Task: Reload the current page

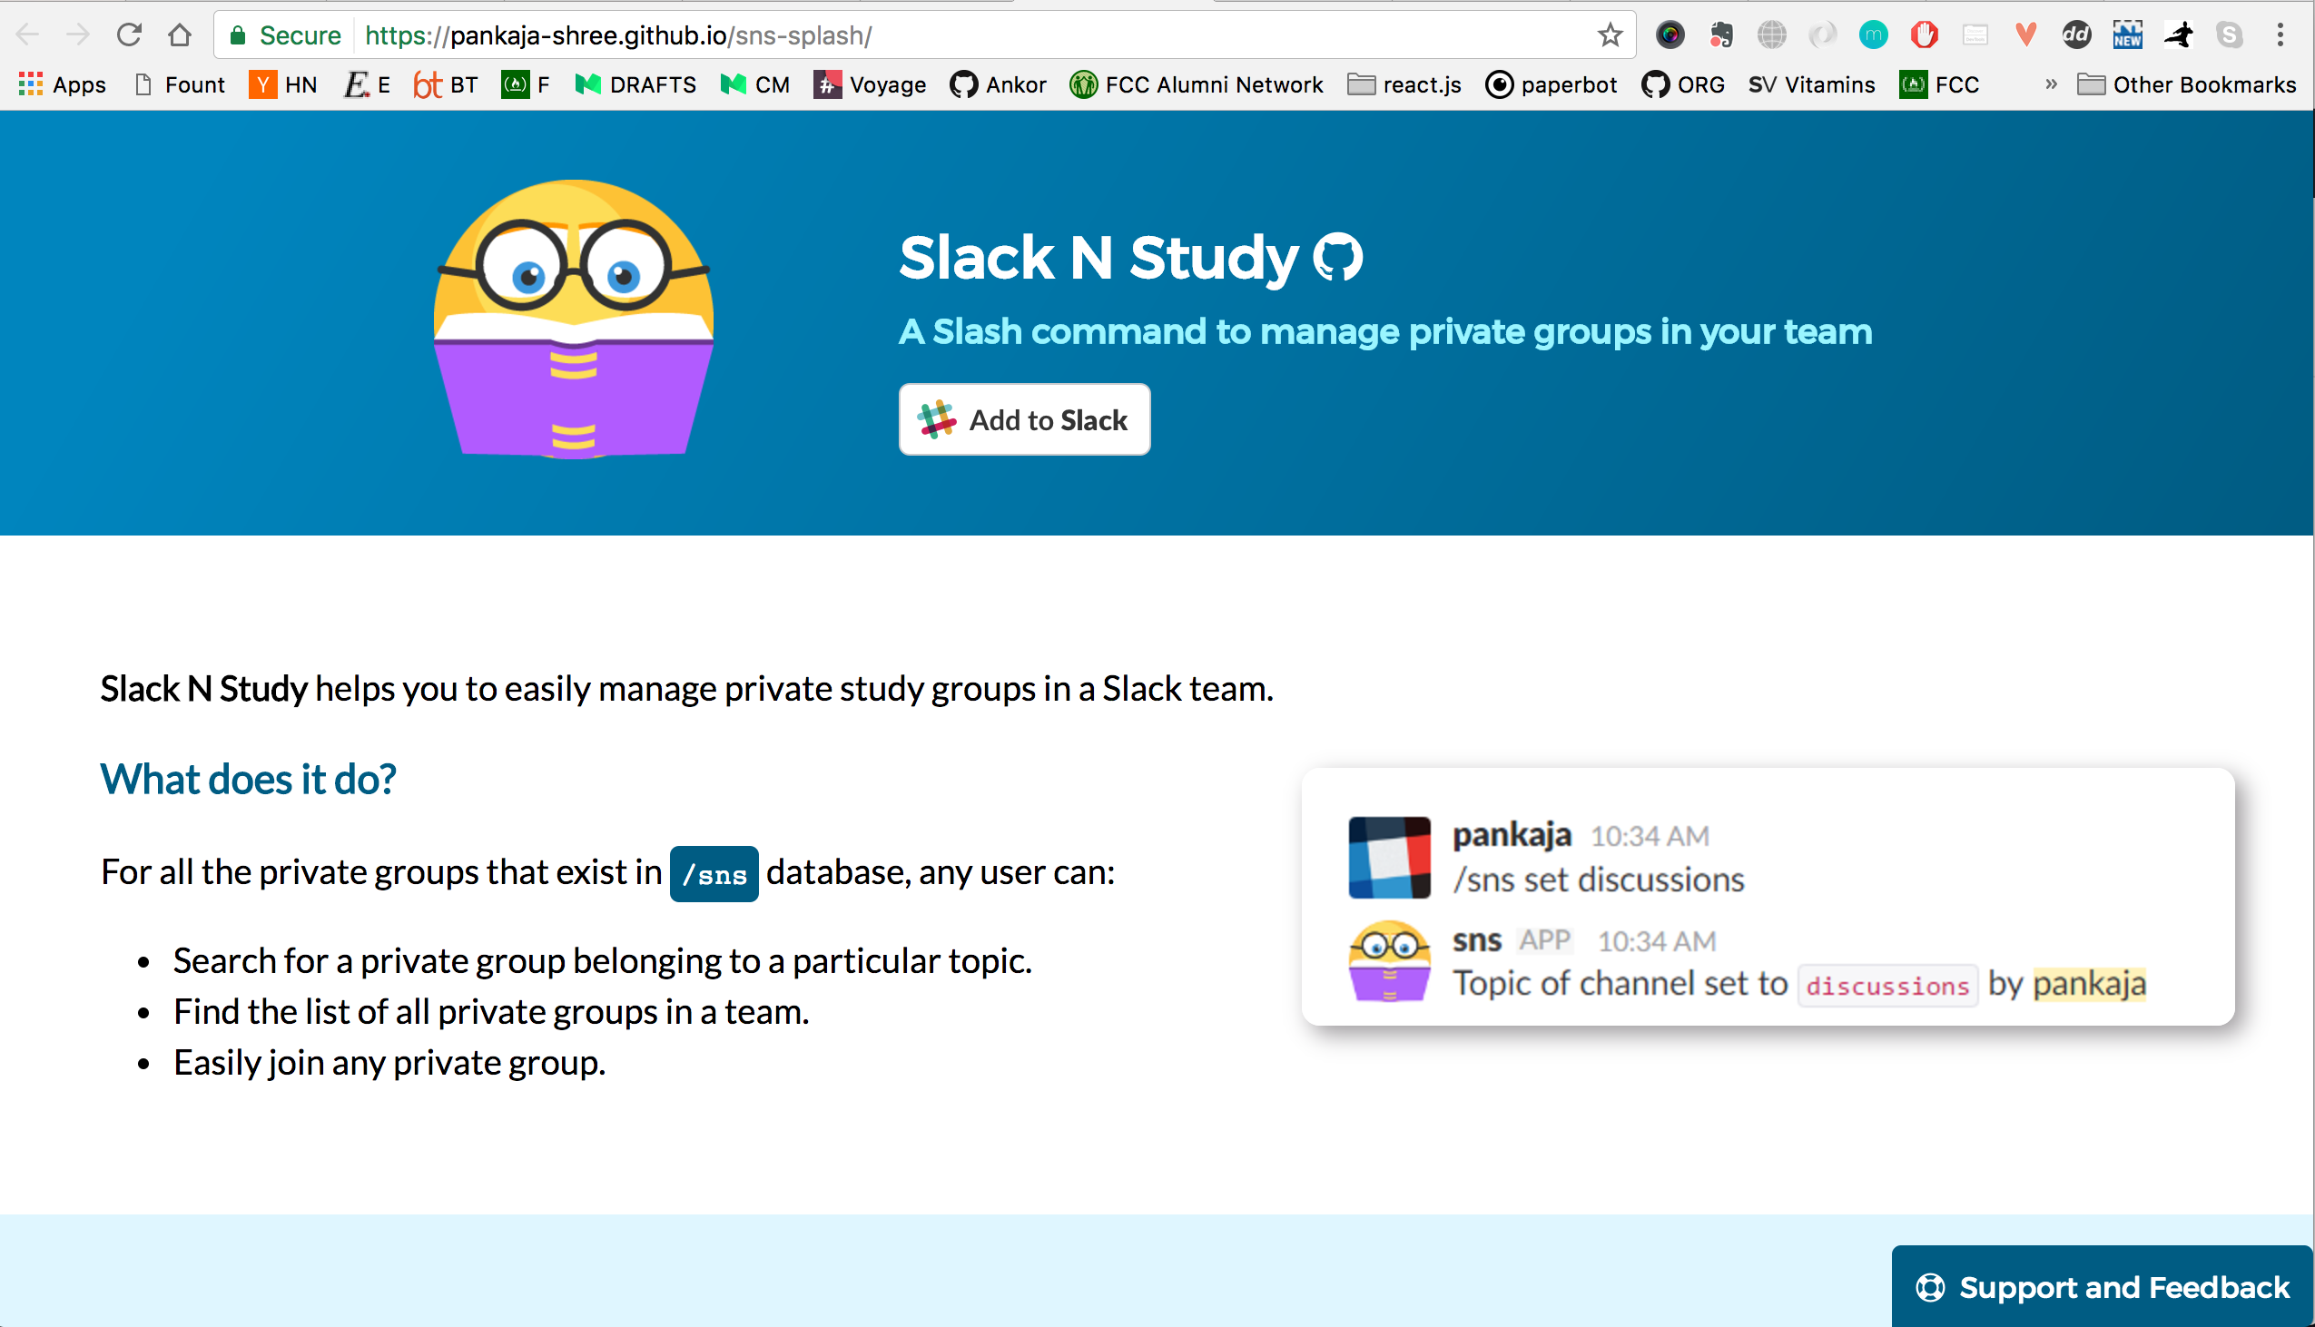Action: [x=130, y=35]
